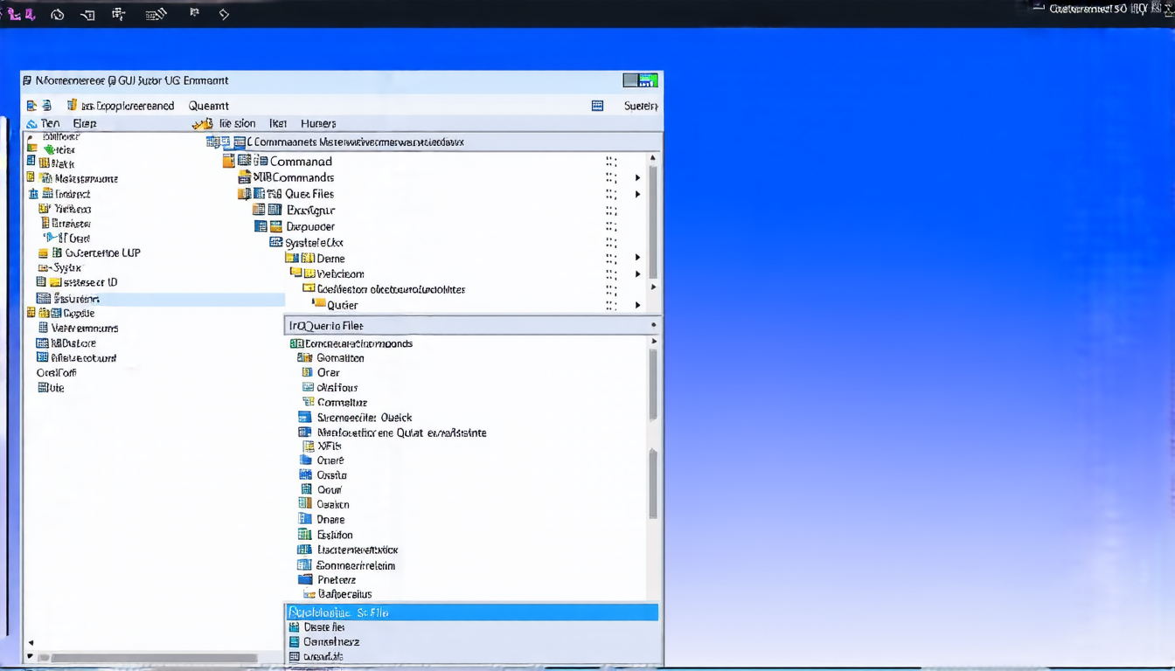Viewport: 1175px width, 671px height.
Task: Click the yellow icon left of Ile sion
Action: point(202,124)
